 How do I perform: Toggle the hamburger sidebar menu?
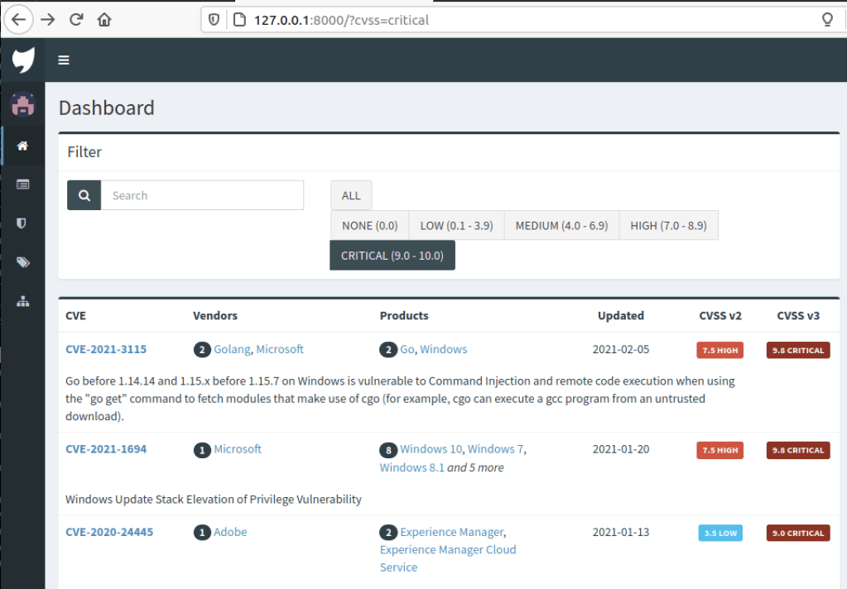(64, 60)
